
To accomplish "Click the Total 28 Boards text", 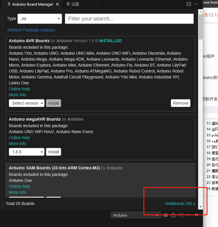I will coord(20,204).
